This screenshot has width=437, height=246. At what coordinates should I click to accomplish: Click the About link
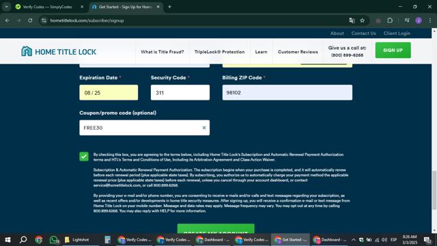click(x=337, y=33)
